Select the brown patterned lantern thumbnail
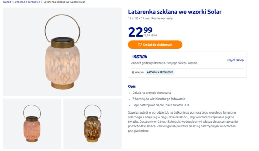259x151 pixels. point(92,123)
